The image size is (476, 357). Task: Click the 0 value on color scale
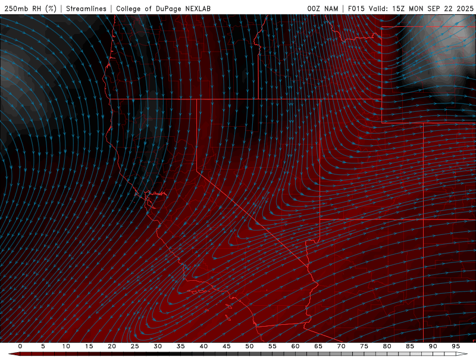coord(20,346)
